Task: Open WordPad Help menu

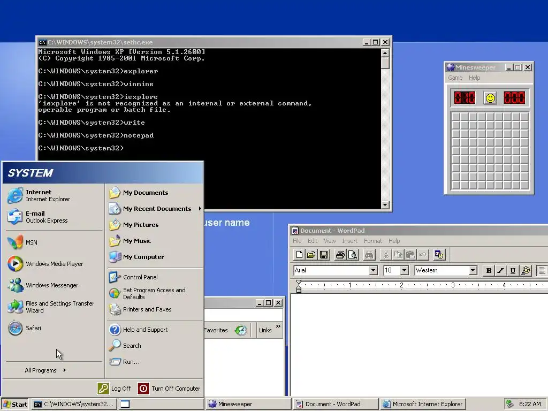Action: click(x=394, y=241)
